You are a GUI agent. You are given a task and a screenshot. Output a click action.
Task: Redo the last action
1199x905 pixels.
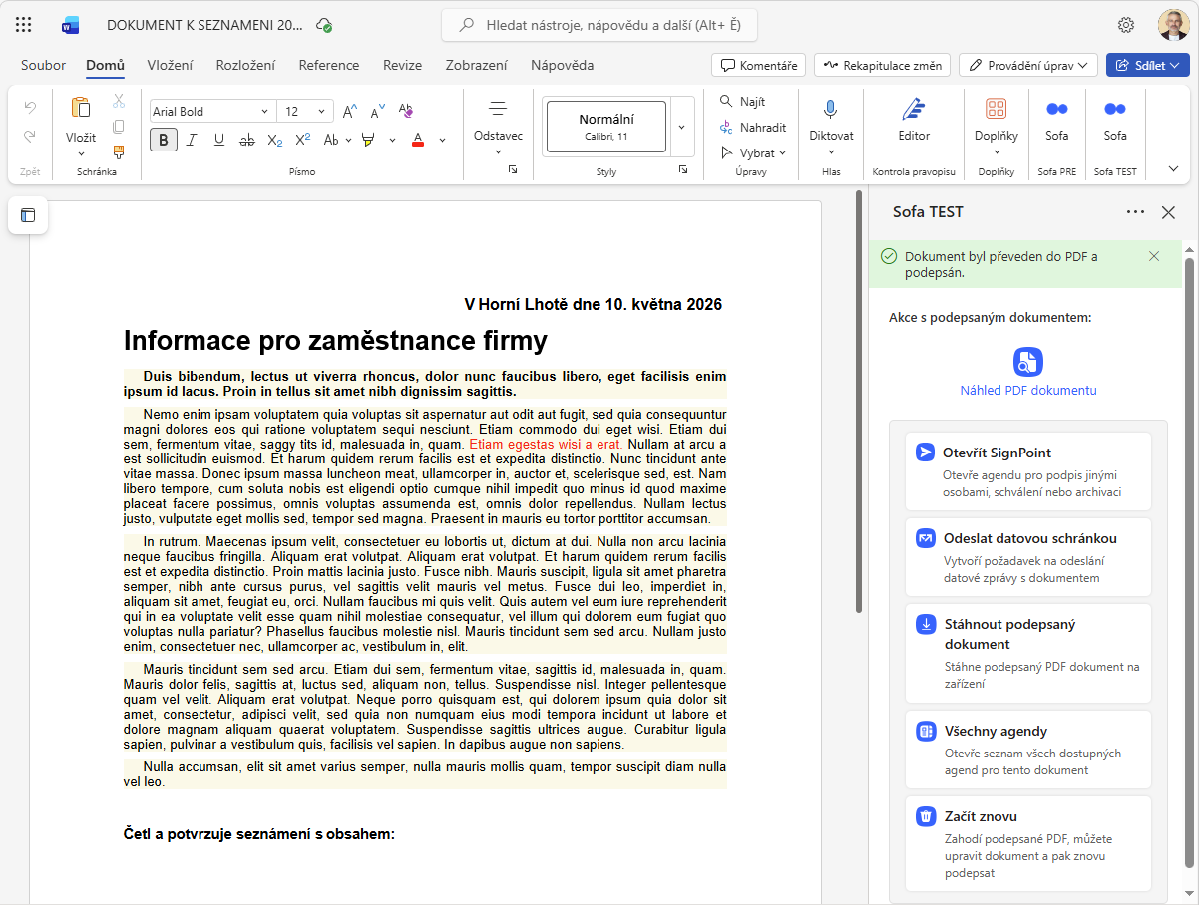pos(30,136)
